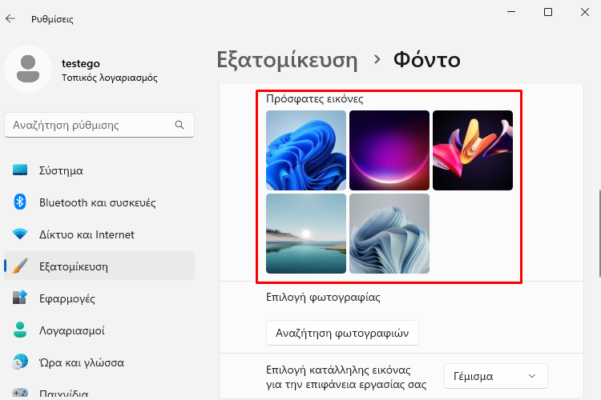
Task: Open the Εφαρμογές category
Action: coord(99,298)
